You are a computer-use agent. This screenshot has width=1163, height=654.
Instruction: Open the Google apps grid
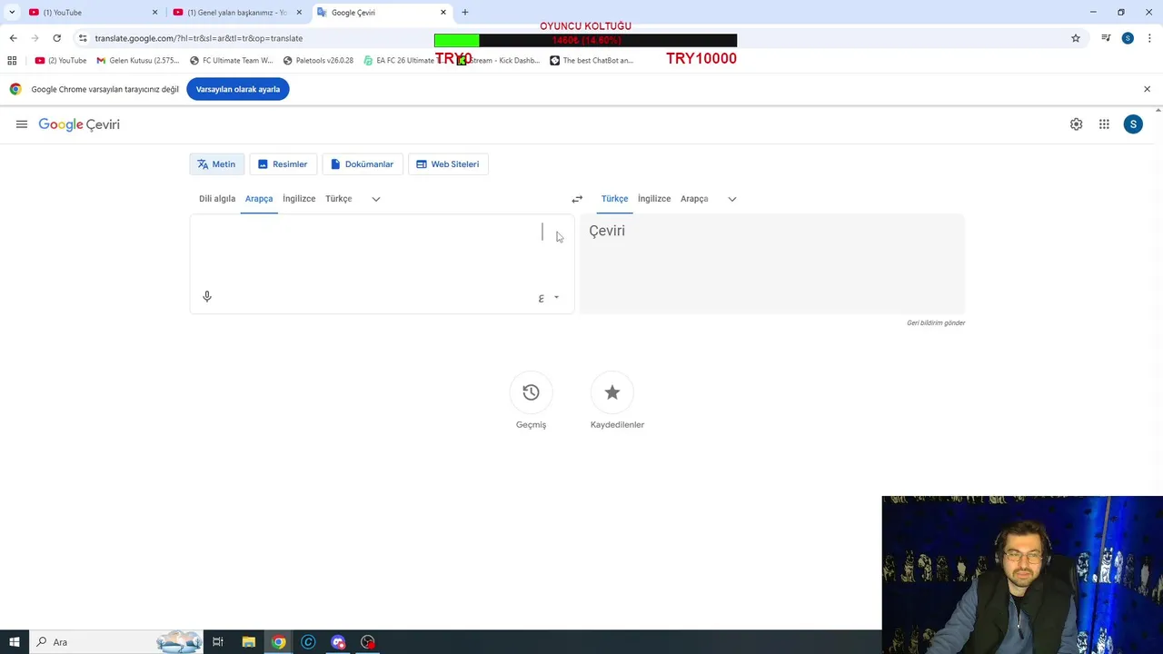tap(1104, 124)
